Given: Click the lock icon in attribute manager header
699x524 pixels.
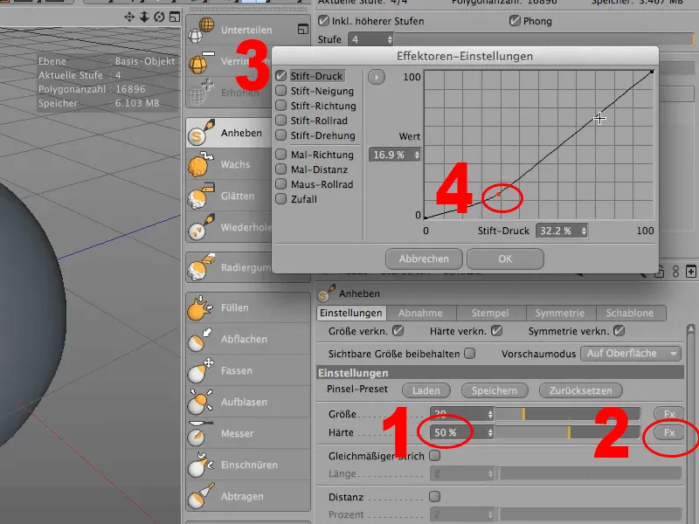Looking at the screenshot, I should point(660,272).
